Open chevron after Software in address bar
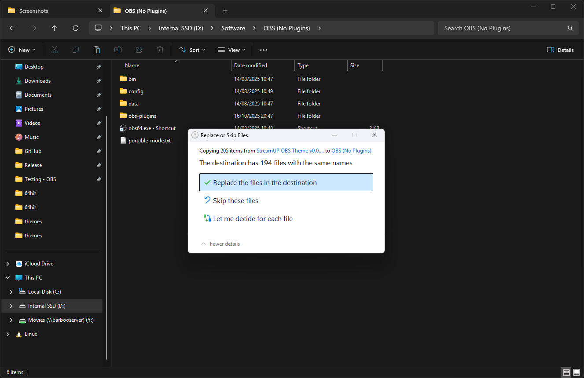The height and width of the screenshot is (378, 584). 254,28
